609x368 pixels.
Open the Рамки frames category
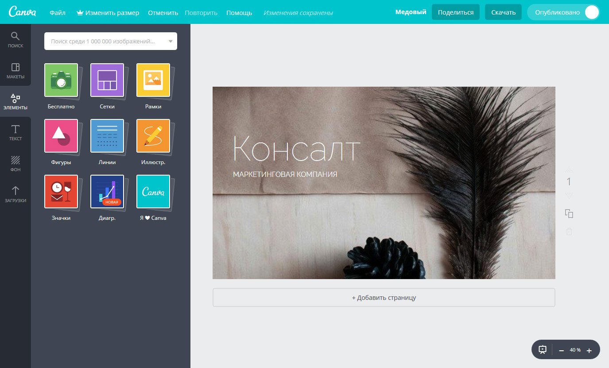[x=153, y=80]
